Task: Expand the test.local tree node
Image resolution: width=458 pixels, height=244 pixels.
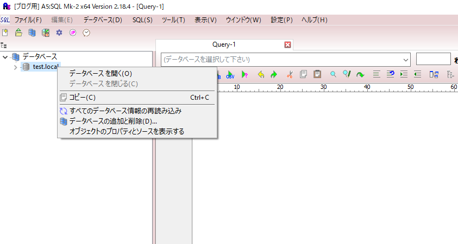Action: (15, 67)
